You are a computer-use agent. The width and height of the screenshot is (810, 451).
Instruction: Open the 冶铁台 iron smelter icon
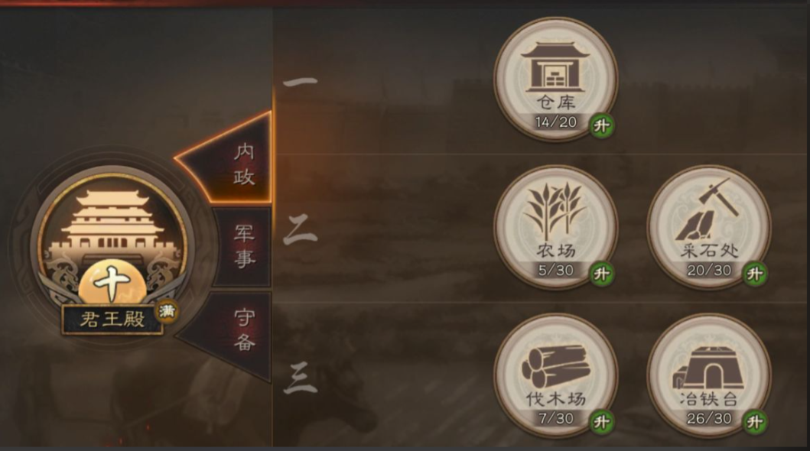pos(709,375)
